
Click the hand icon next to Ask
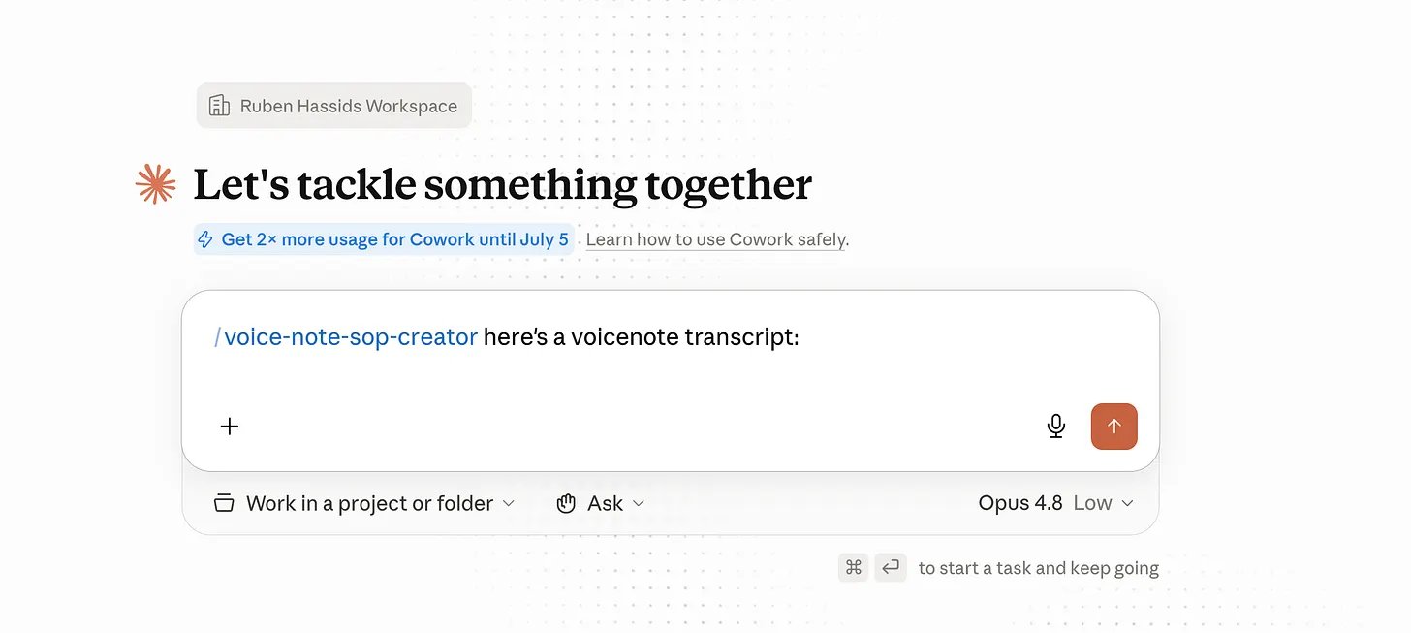(x=567, y=503)
